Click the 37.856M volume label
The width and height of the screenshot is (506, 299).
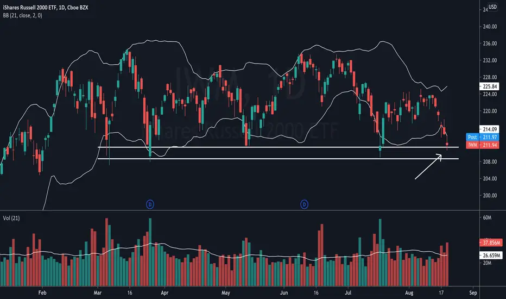coord(491,242)
